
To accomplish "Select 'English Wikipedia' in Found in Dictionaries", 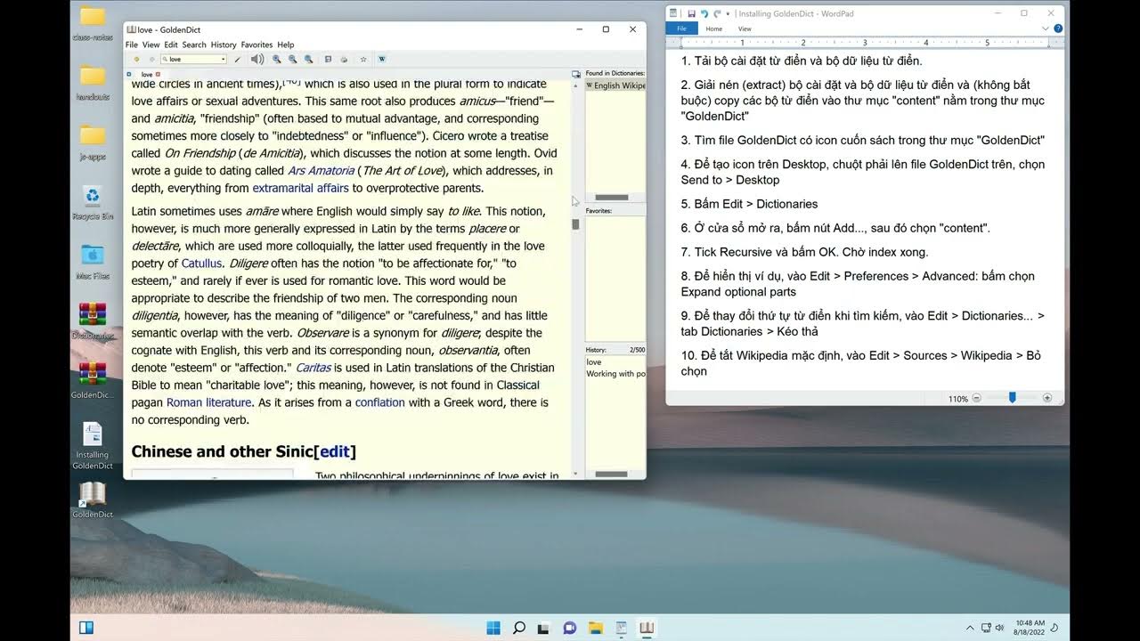I will tap(615, 85).
